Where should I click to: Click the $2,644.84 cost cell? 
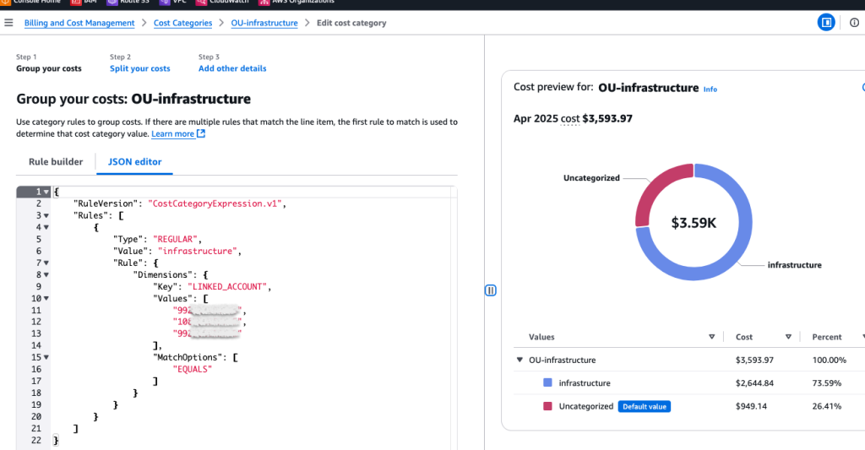click(754, 382)
